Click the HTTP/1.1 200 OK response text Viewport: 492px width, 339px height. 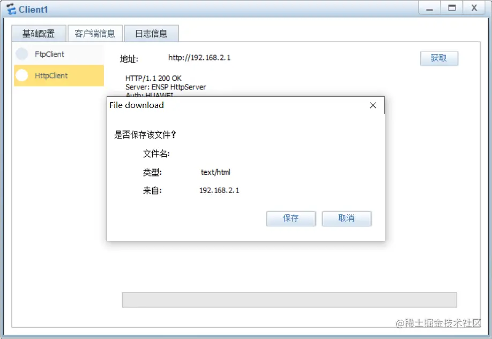click(x=153, y=78)
